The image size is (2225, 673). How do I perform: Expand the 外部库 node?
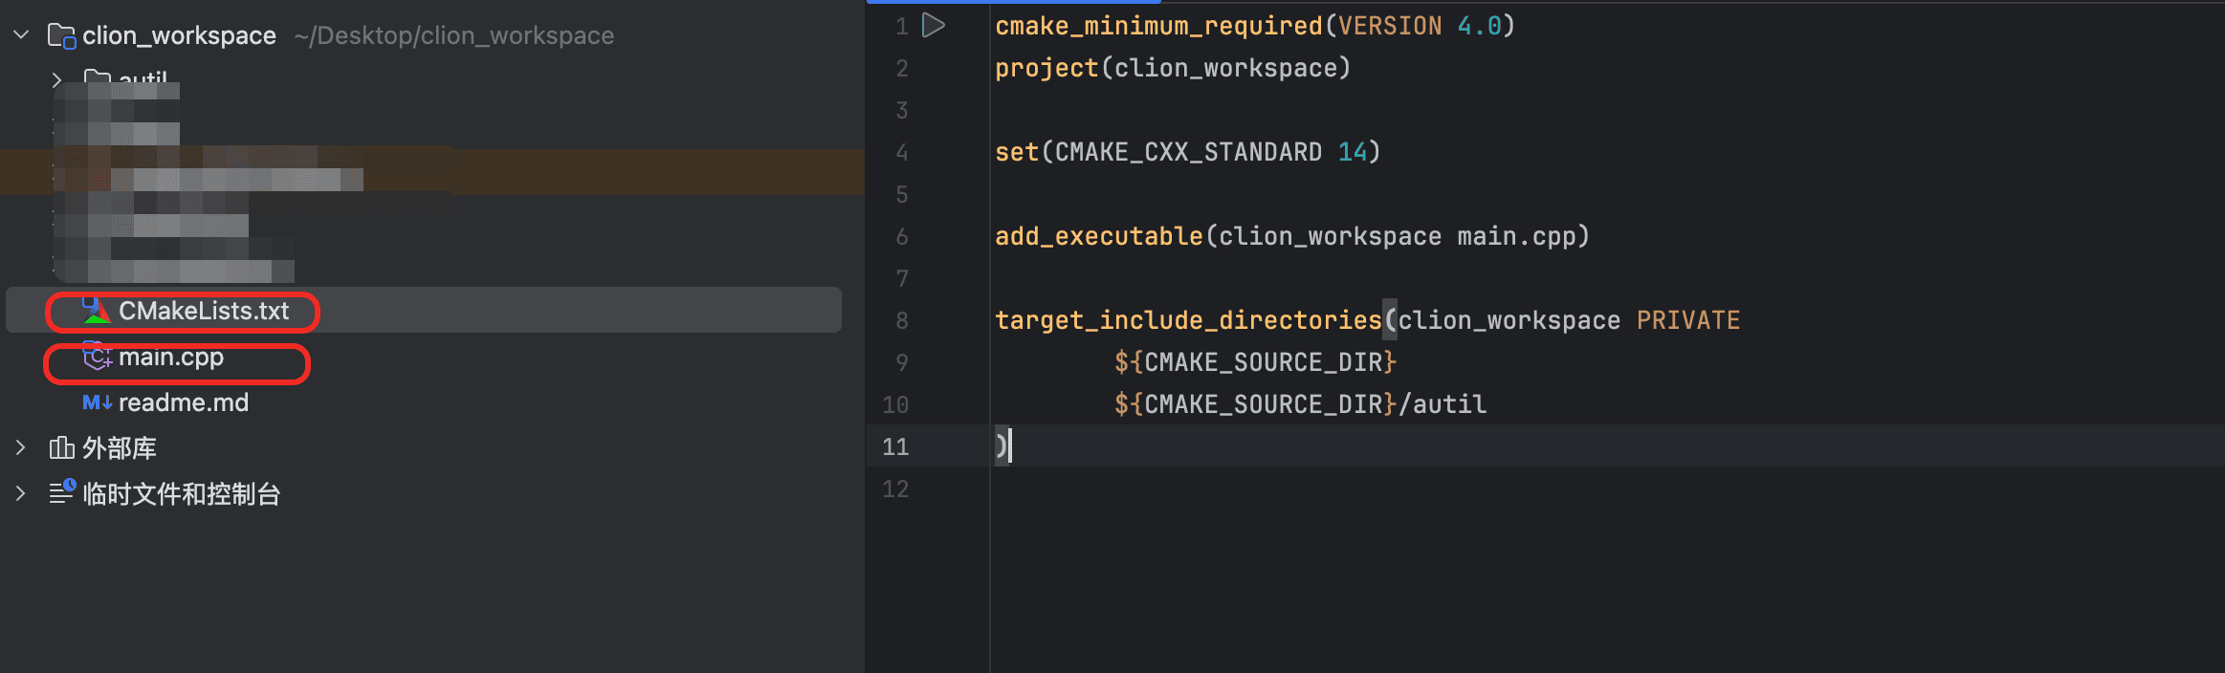[21, 447]
